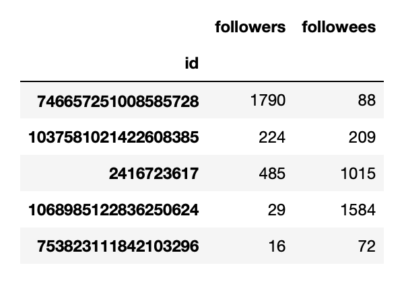Select index id 1068985122836250624
404x284 pixels.
pyautogui.click(x=113, y=210)
